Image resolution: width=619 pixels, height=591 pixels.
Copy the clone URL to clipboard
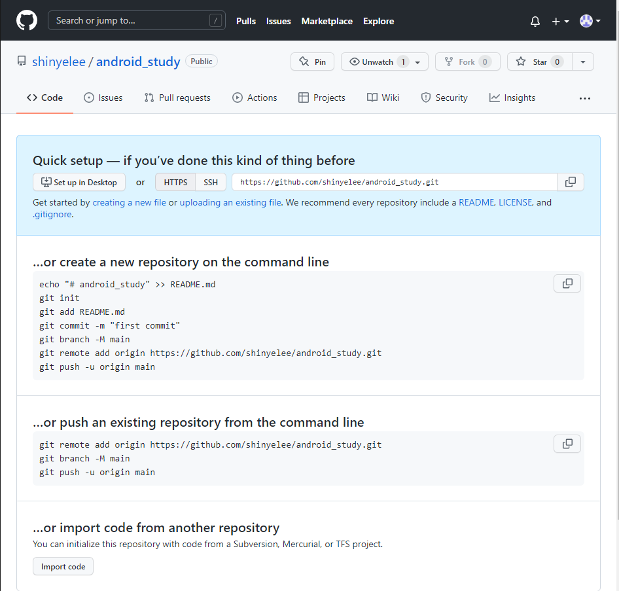pyautogui.click(x=571, y=182)
